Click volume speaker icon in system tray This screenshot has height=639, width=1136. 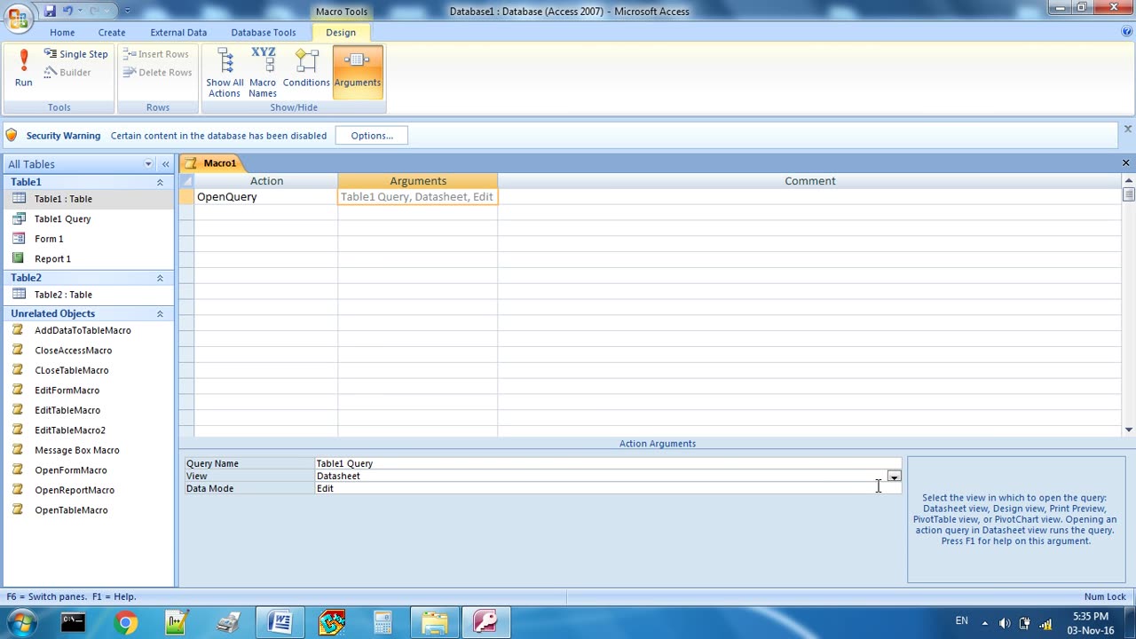1004,623
